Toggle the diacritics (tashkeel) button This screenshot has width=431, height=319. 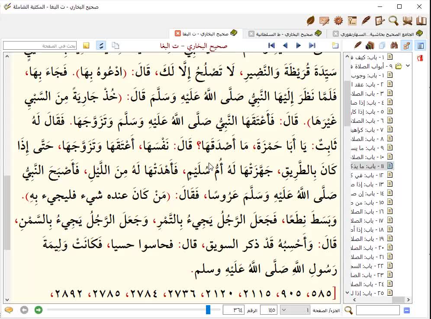click(101, 45)
